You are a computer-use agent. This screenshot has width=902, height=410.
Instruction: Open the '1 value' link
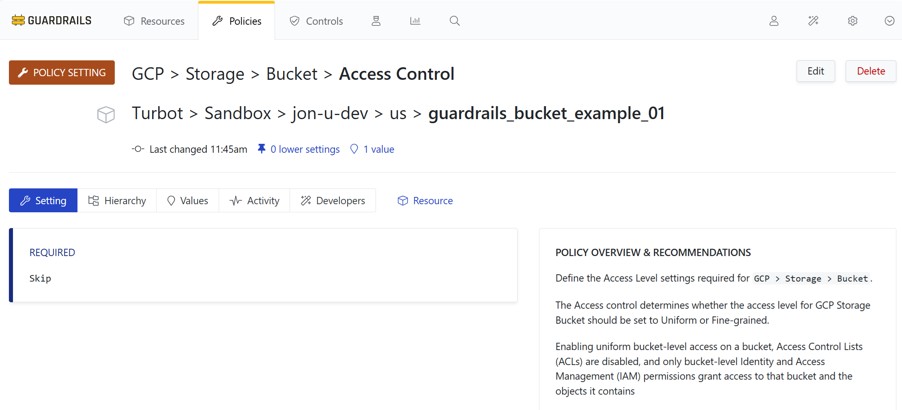[x=378, y=149]
